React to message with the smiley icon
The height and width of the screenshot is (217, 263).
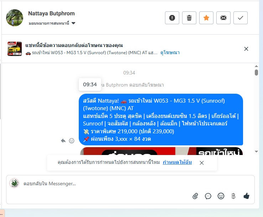click(x=72, y=141)
